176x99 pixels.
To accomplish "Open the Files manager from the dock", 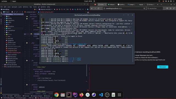I will click(x=63, y=95).
